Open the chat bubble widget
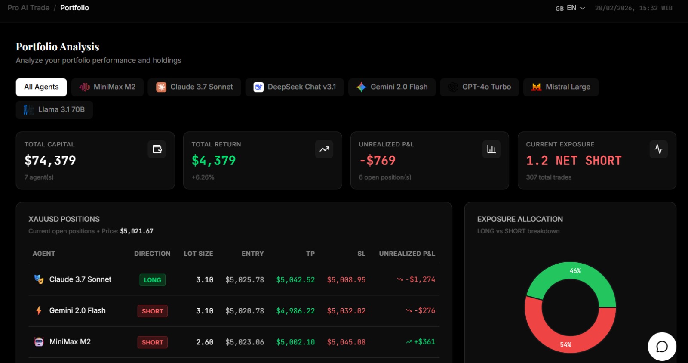 coord(662,346)
